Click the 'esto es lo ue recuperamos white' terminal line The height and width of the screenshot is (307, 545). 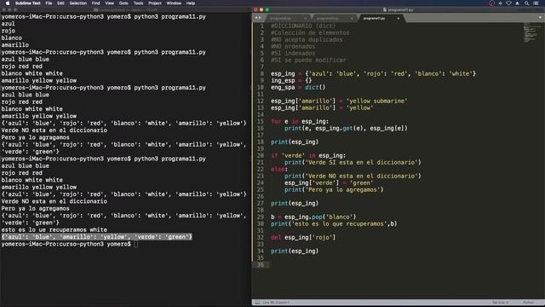(54, 229)
